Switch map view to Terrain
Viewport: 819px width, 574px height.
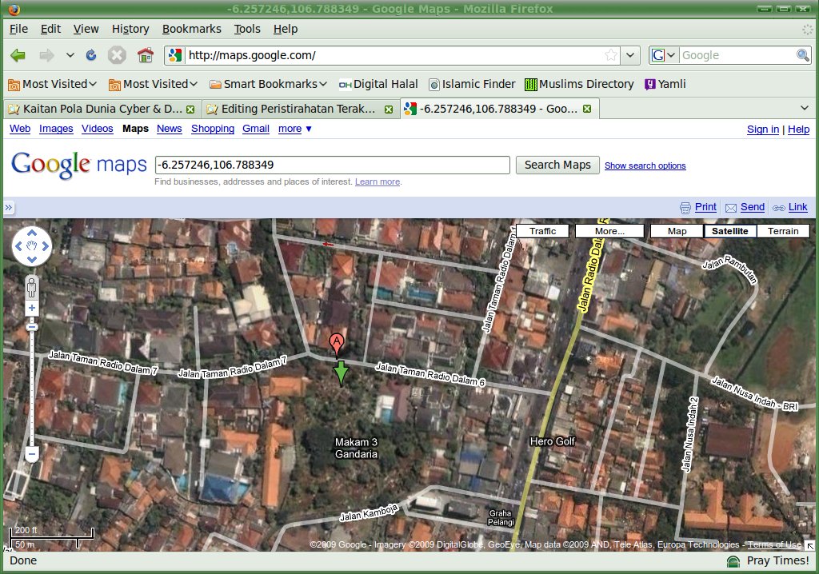(783, 231)
